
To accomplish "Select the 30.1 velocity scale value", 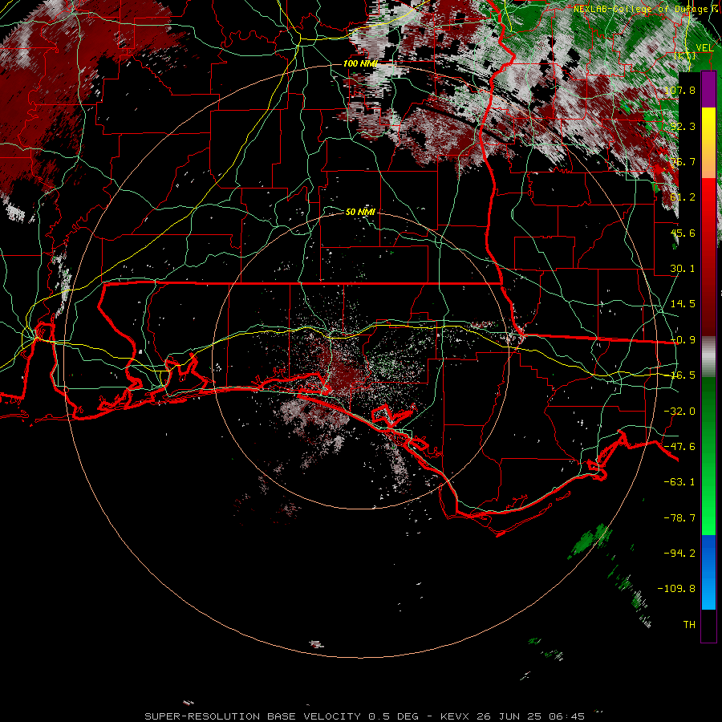I will pos(683,269).
